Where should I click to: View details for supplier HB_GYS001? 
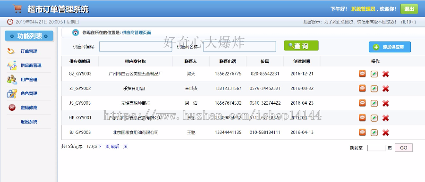pos(362,117)
